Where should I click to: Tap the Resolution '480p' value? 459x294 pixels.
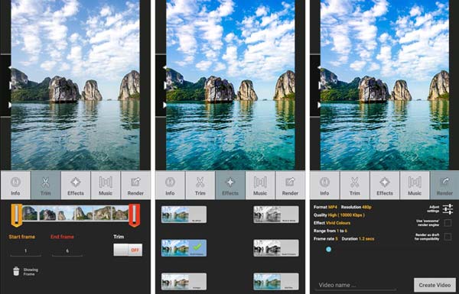pyautogui.click(x=366, y=207)
